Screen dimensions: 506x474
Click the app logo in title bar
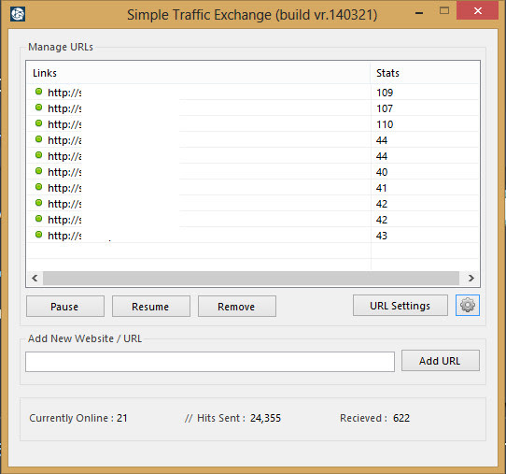18,14
